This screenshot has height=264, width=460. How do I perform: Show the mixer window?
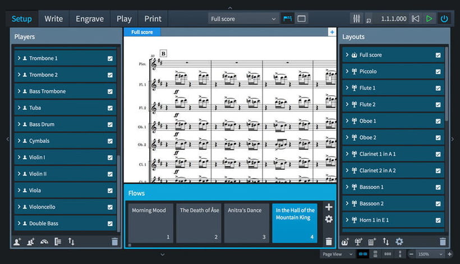pyautogui.click(x=356, y=18)
